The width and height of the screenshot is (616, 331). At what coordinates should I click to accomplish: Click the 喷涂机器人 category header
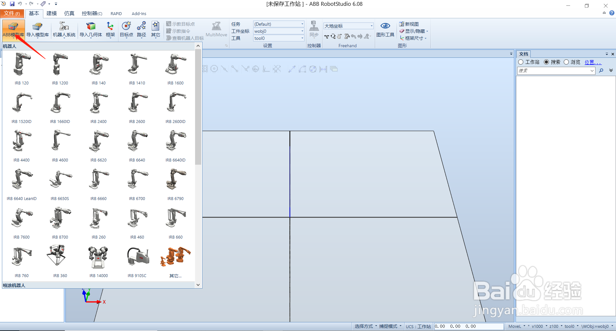[x=98, y=285]
